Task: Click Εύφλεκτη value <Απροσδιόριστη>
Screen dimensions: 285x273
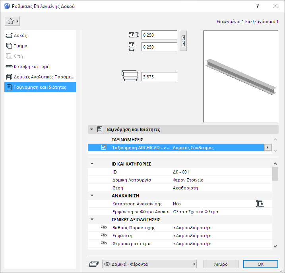Action: [x=192, y=236]
